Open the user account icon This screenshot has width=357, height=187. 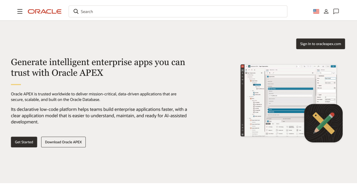326,11
